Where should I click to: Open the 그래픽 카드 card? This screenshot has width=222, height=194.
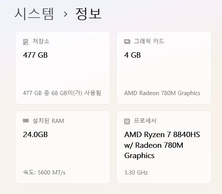(x=164, y=68)
